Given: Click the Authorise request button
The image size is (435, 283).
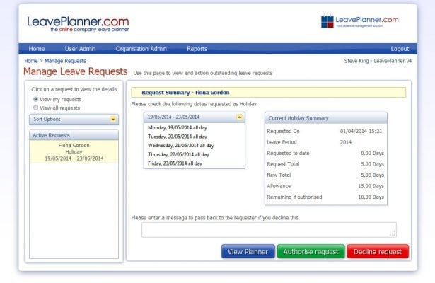Looking at the screenshot, I should click(311, 251).
